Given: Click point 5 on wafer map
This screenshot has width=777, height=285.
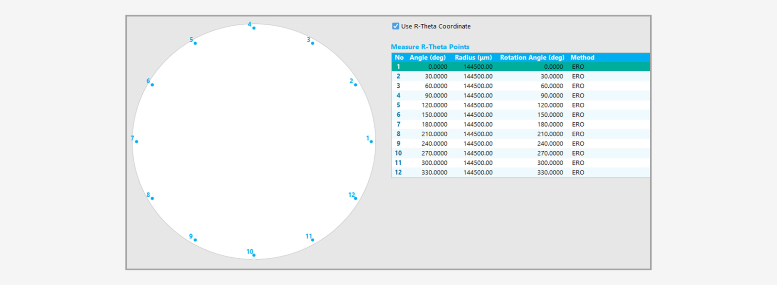Looking at the screenshot, I should (195, 43).
